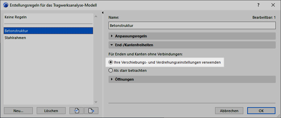Select the Stahlrahmen rule entry
The height and width of the screenshot is (118, 281).
pos(49,38)
